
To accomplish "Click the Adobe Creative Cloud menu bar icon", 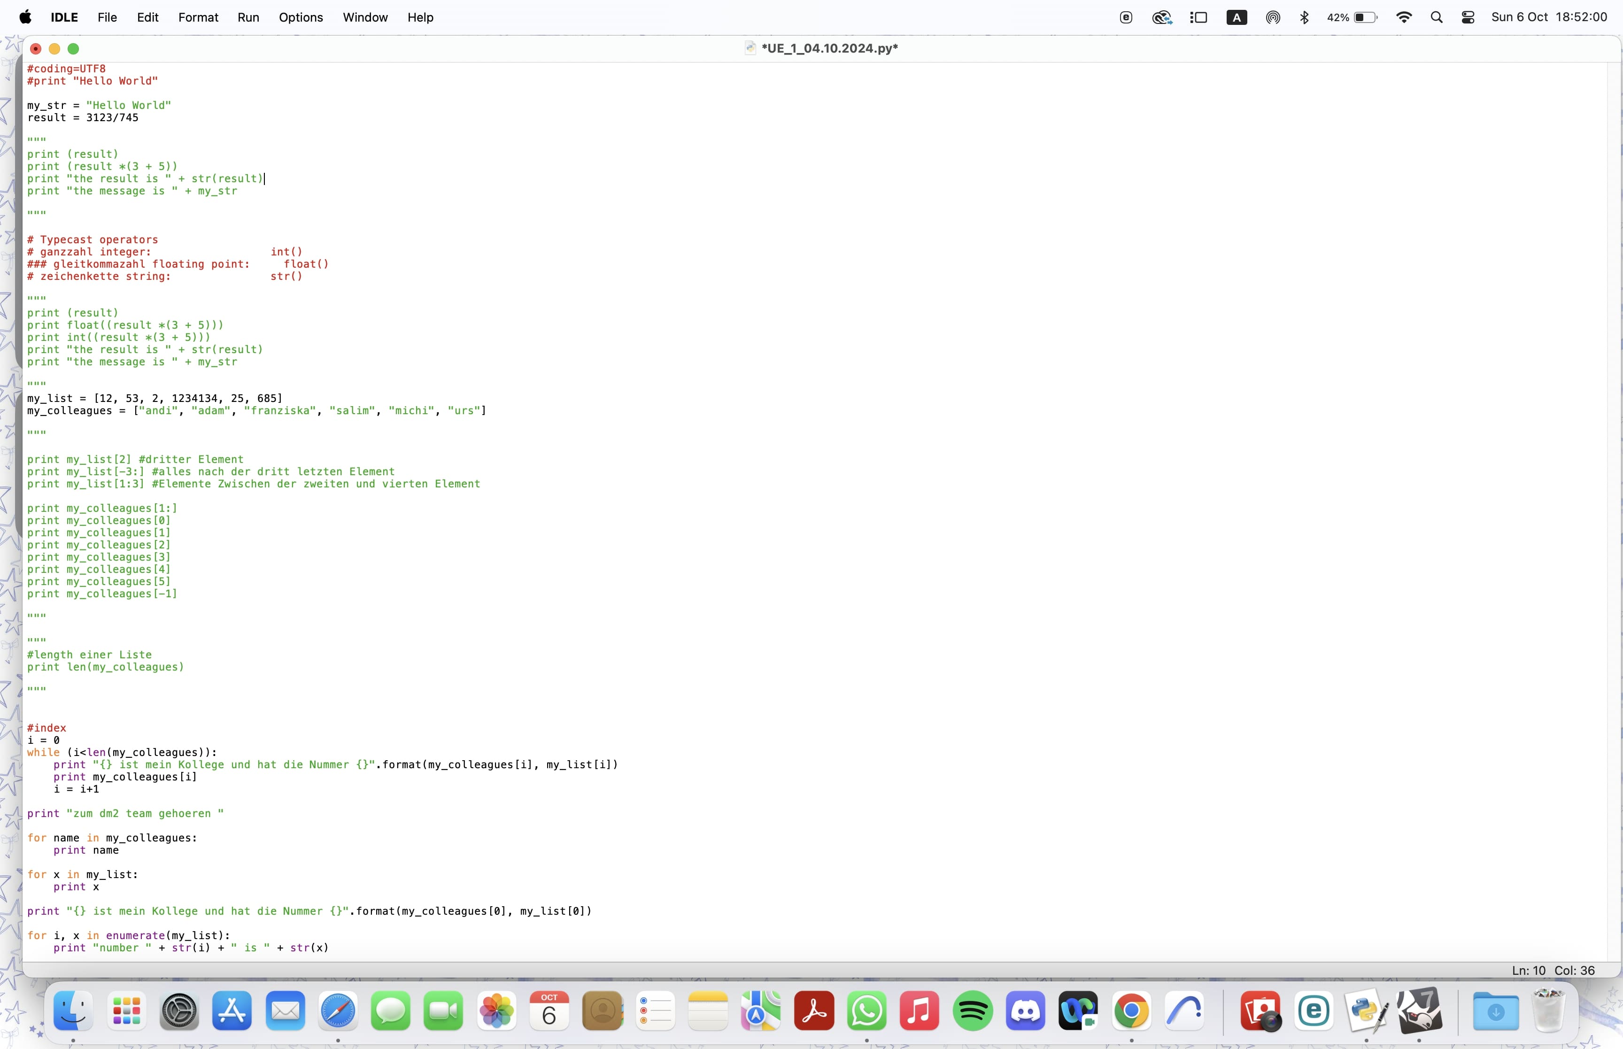I will click(x=1162, y=17).
